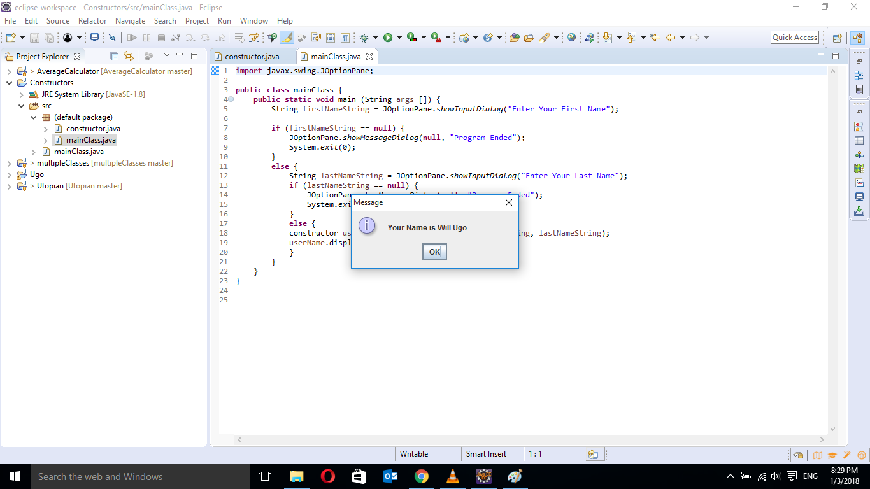Click the Open Perspective icon
The height and width of the screenshot is (489, 870).
pyautogui.click(x=838, y=38)
